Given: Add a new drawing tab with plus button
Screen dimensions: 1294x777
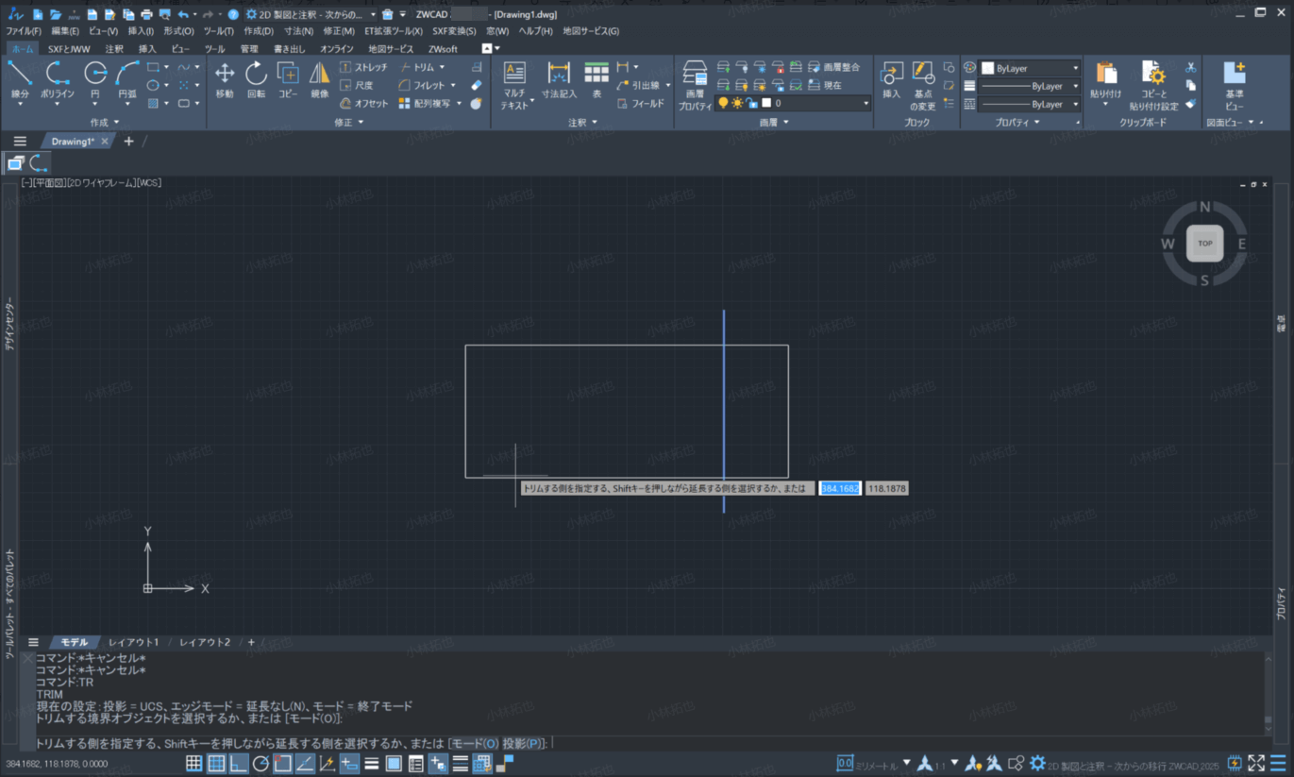Looking at the screenshot, I should coord(129,142).
